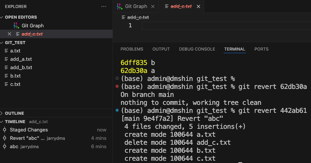Viewport: 311px width, 163px height.
Task: Open the Ports panel tab
Action: [x=262, y=49]
